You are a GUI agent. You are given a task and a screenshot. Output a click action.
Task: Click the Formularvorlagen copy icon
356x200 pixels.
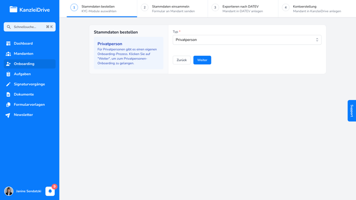point(9,105)
